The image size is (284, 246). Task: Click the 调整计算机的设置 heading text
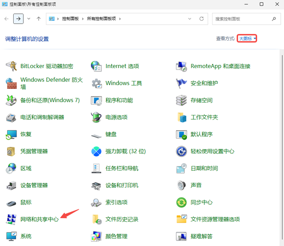27,39
